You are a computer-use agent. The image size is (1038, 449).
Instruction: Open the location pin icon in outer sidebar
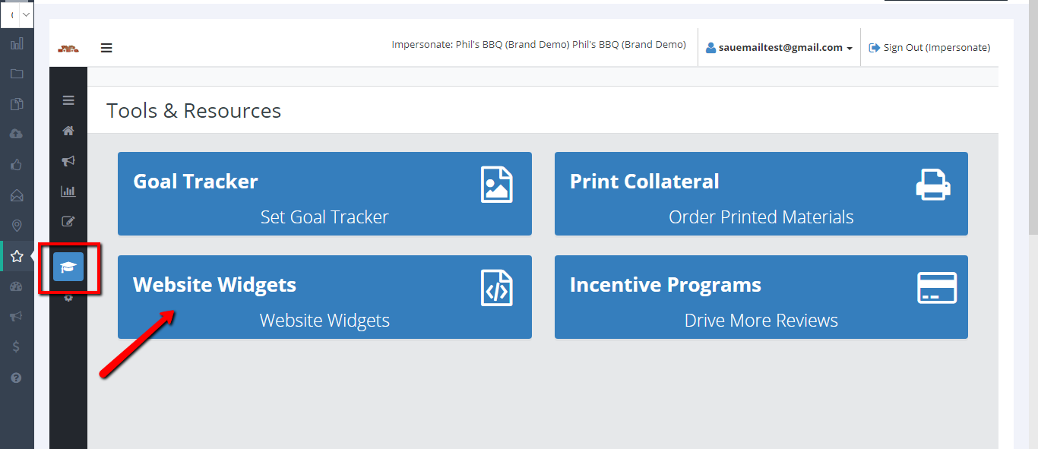click(x=17, y=226)
